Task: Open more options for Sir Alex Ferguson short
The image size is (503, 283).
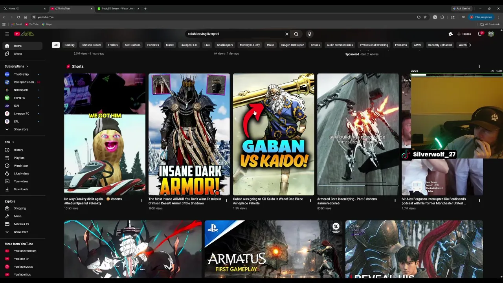Action: tap(479, 200)
